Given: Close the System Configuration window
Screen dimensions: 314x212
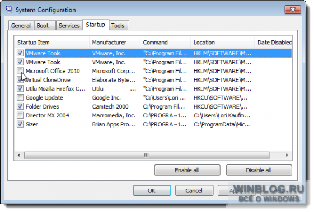Looking at the screenshot, I should pos(293,10).
